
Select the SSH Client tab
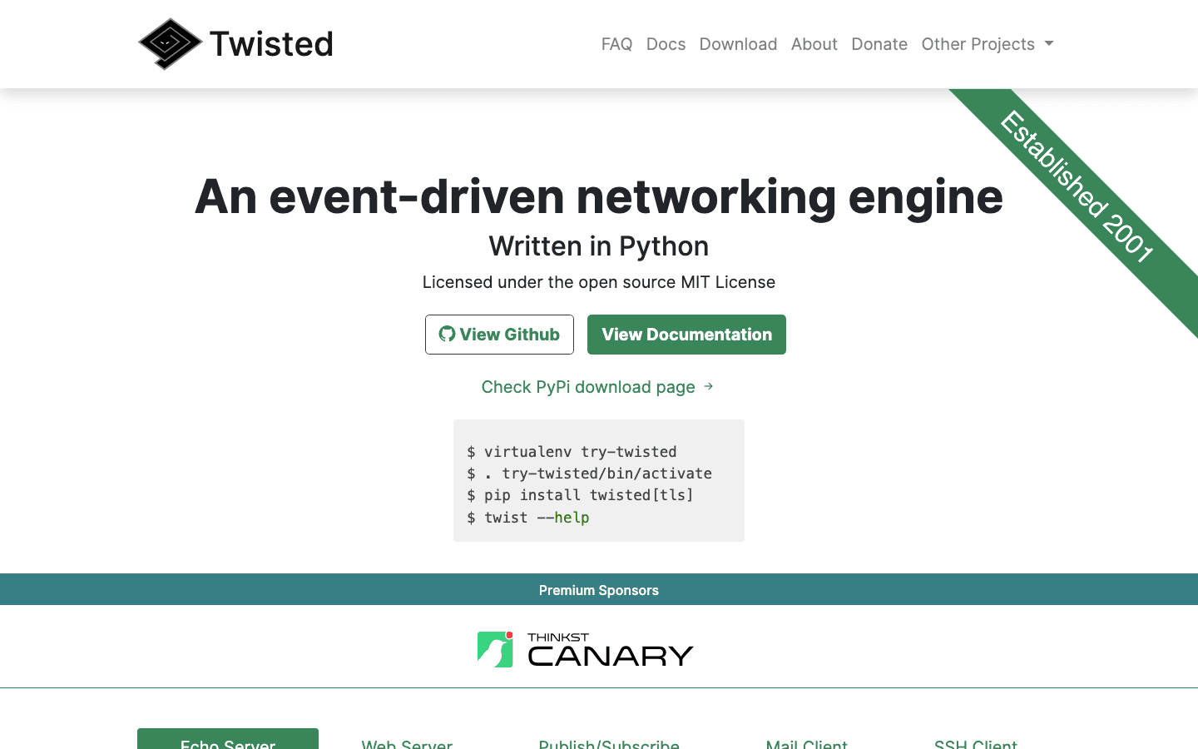pos(975,745)
